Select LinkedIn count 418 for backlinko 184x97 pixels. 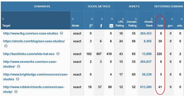click(x=109, y=54)
